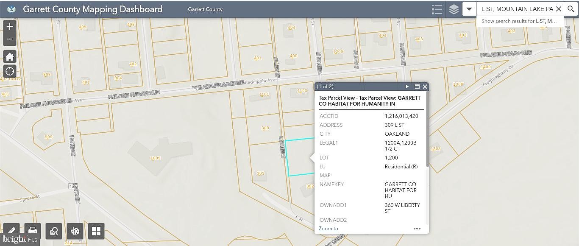The height and width of the screenshot is (246, 579).
Task: Go to default Home map extent
Action: 10,57
